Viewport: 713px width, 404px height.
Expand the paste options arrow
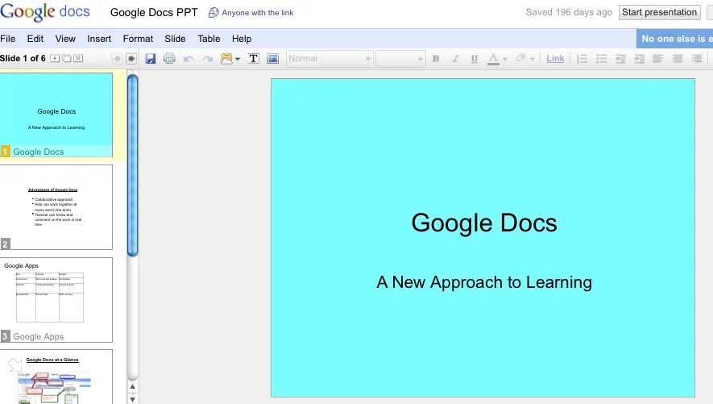238,59
